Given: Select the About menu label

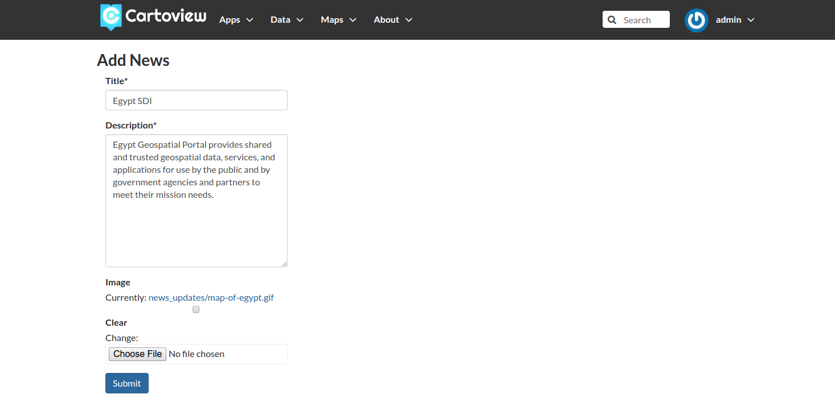Looking at the screenshot, I should coord(386,20).
